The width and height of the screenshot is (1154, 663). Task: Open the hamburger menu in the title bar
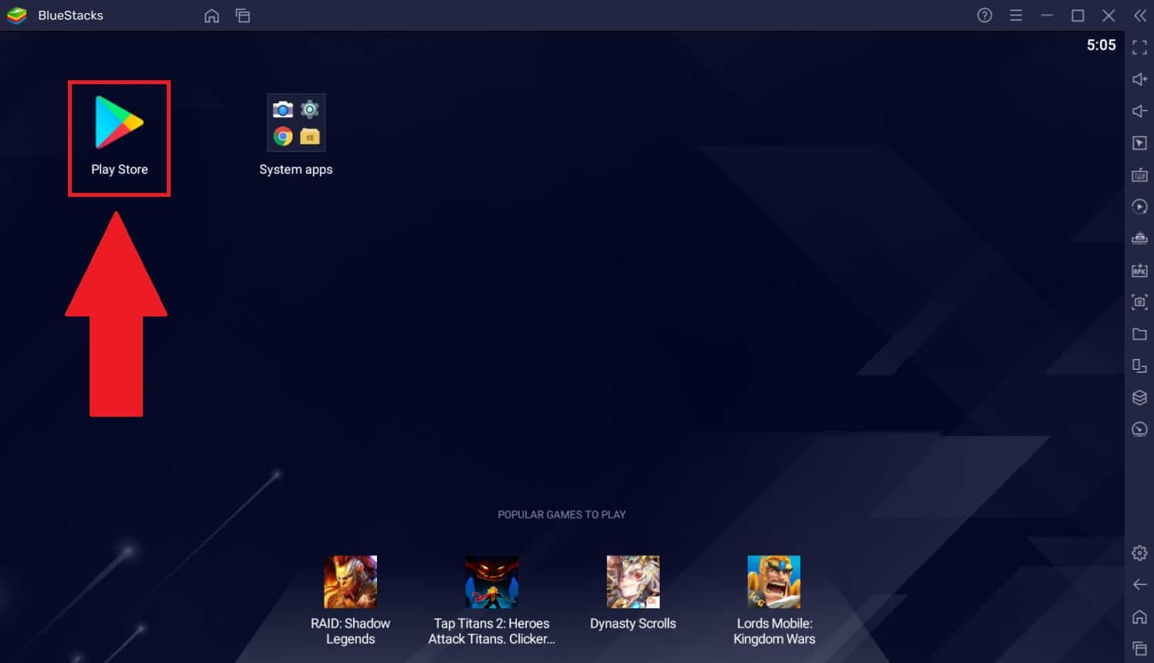tap(1016, 15)
